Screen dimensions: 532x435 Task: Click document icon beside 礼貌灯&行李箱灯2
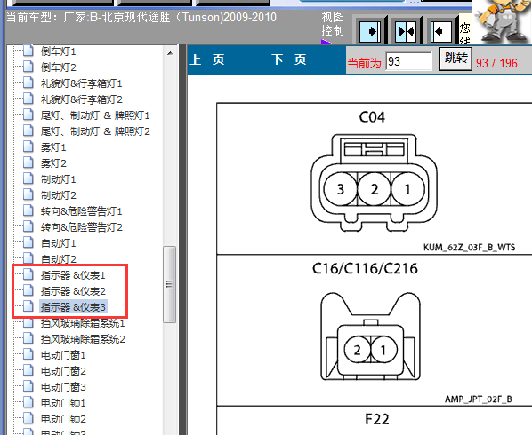point(28,99)
